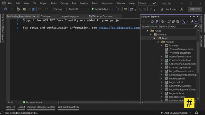Click the Navigate Backward arrow icon

[x=5, y=9]
